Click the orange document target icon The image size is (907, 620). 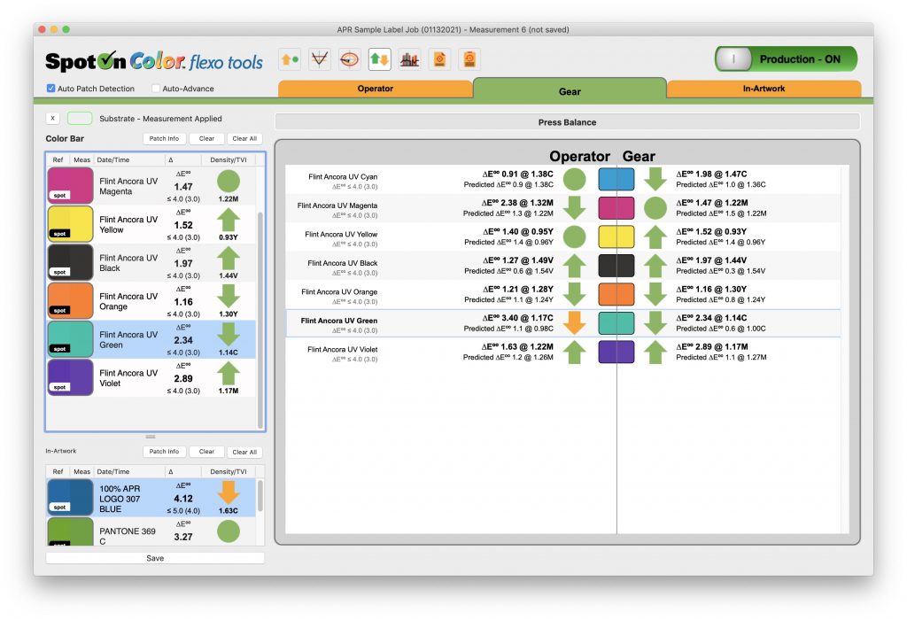coord(439,59)
